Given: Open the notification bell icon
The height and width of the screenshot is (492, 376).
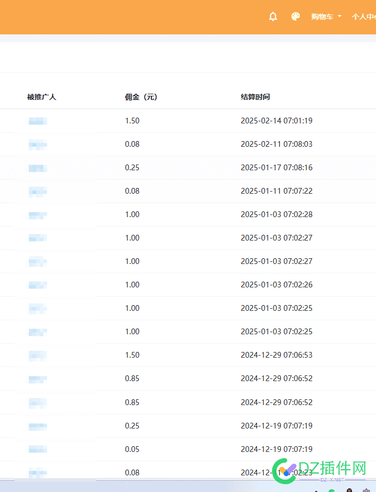Looking at the screenshot, I should [273, 16].
